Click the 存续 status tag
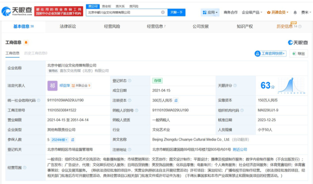The width and height of the screenshot is (313, 184). (x=157, y=81)
